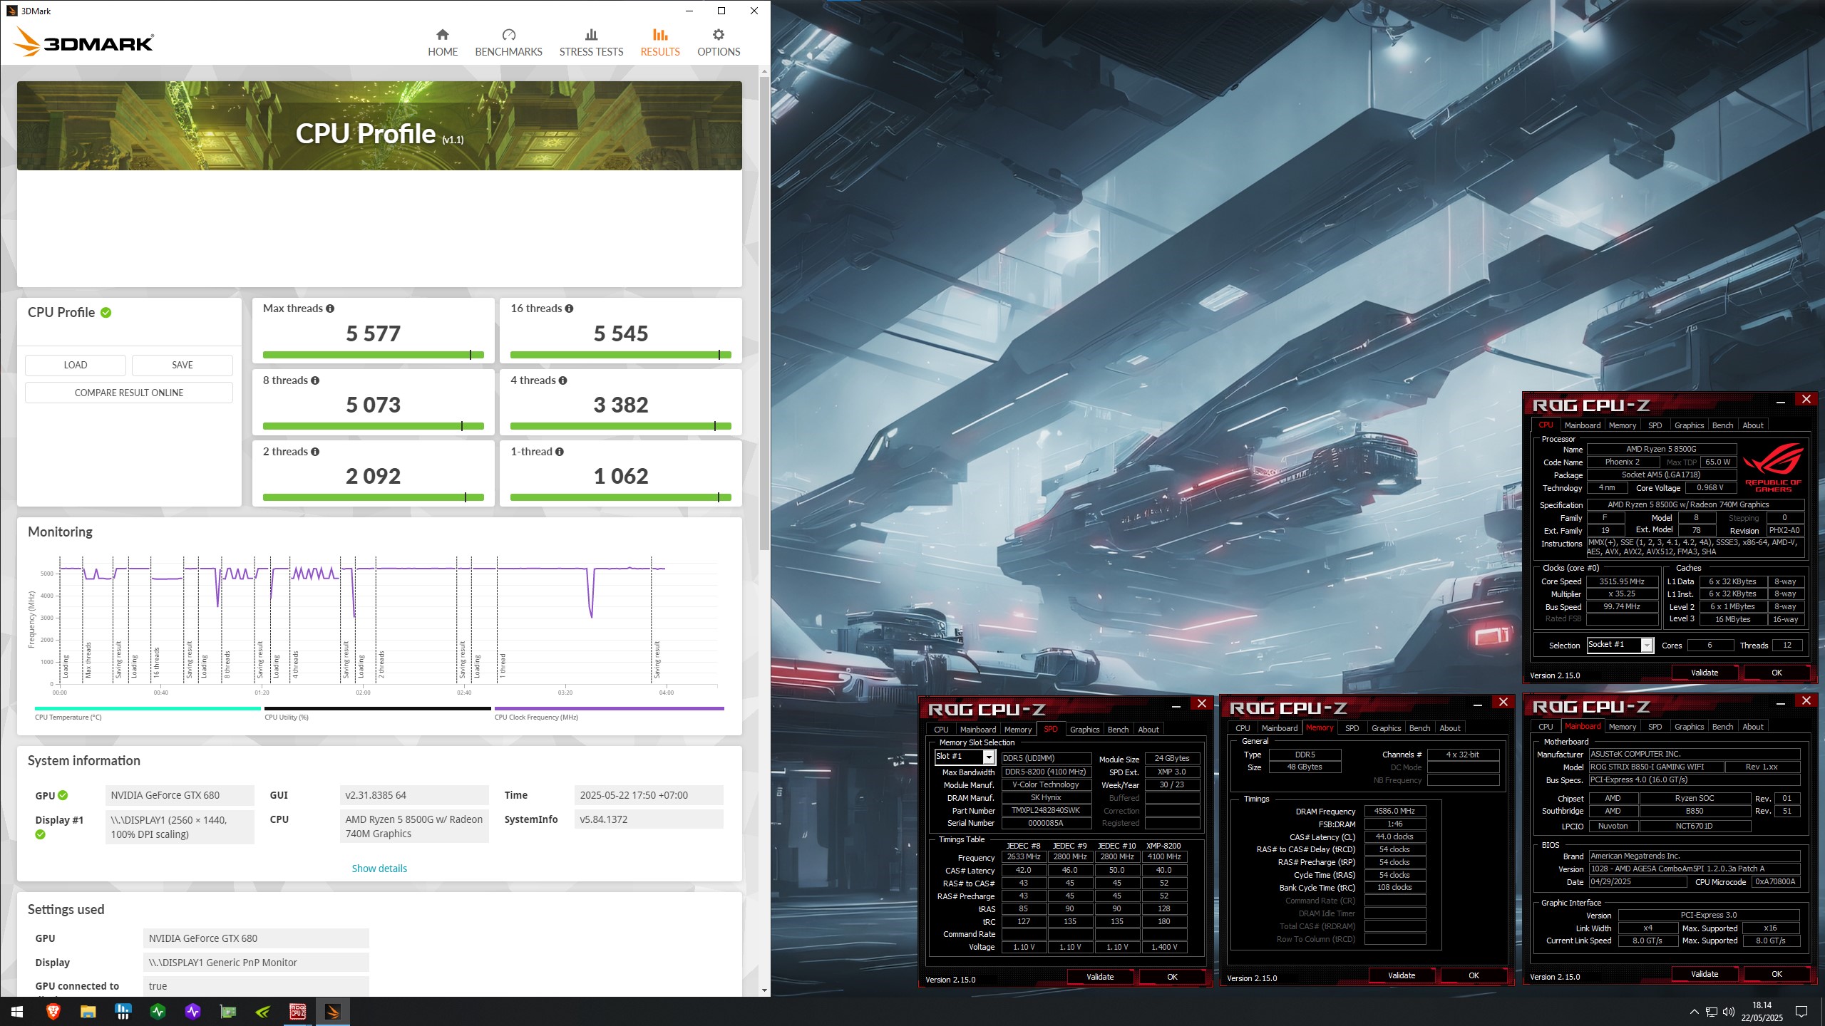Click the network icon in the system tray
The image size is (1825, 1026).
click(1711, 1012)
